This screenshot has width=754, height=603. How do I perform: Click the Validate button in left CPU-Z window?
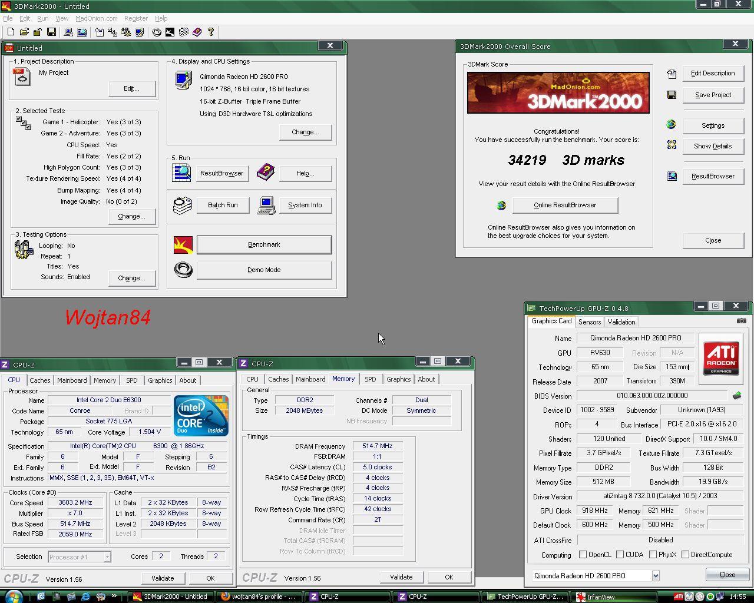tap(163, 578)
